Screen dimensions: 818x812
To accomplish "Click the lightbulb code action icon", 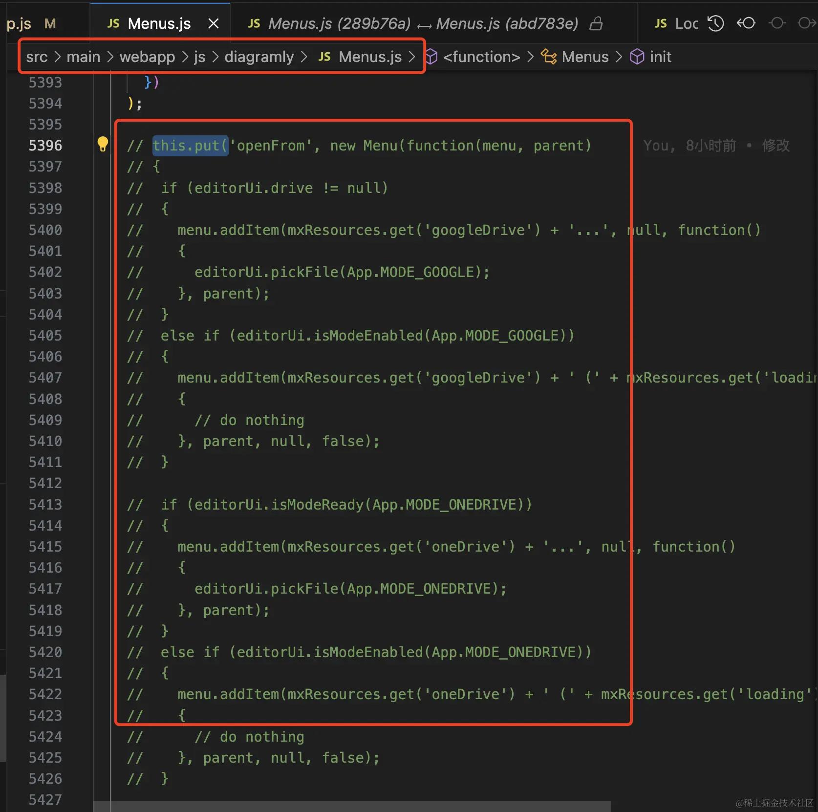I will click(x=103, y=144).
